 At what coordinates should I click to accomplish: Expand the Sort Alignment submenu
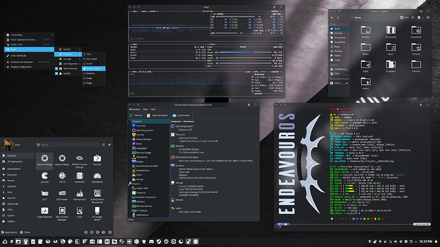pyautogui.click(x=68, y=64)
